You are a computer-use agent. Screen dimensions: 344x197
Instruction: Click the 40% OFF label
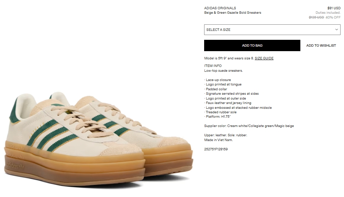(x=333, y=17)
